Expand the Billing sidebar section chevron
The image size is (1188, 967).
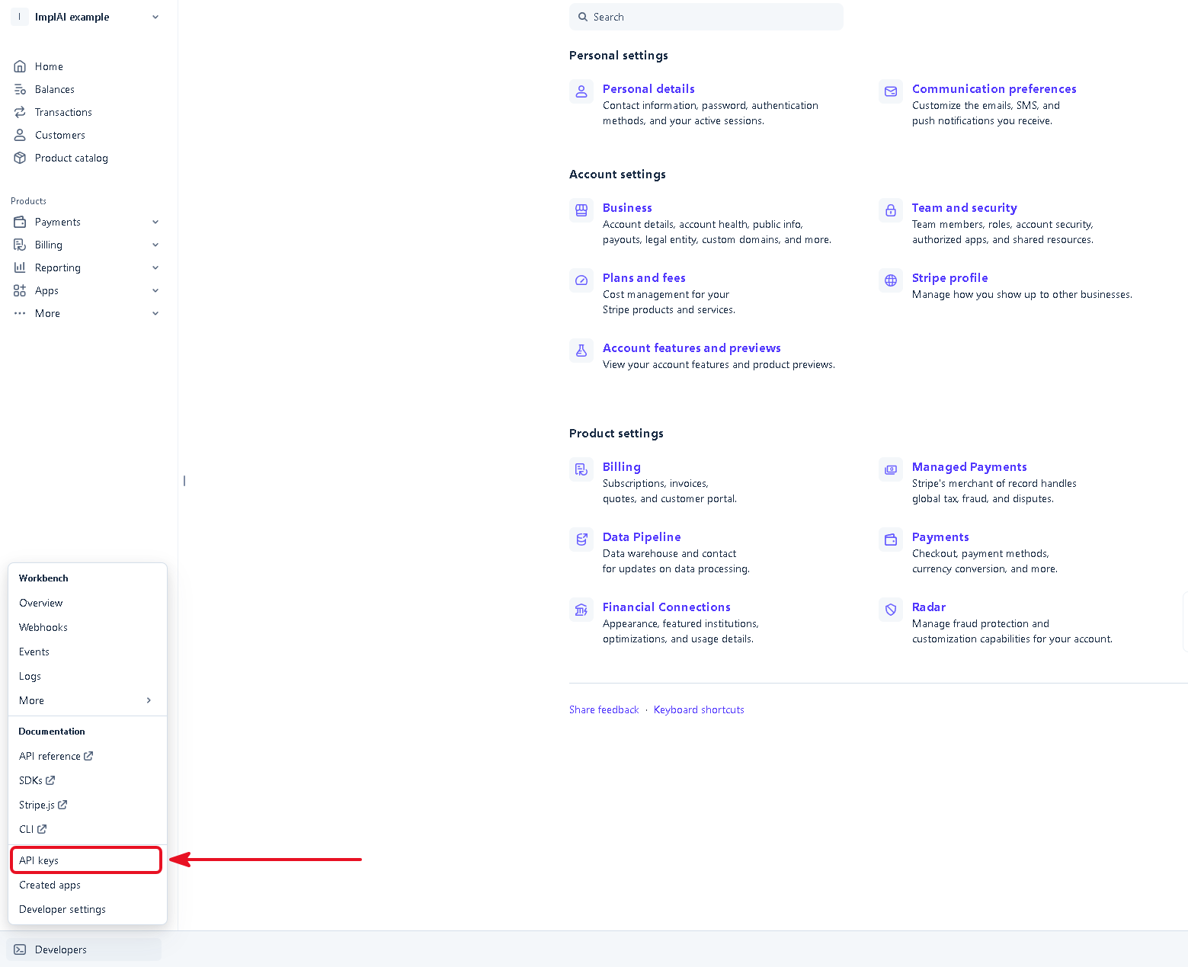(x=155, y=245)
